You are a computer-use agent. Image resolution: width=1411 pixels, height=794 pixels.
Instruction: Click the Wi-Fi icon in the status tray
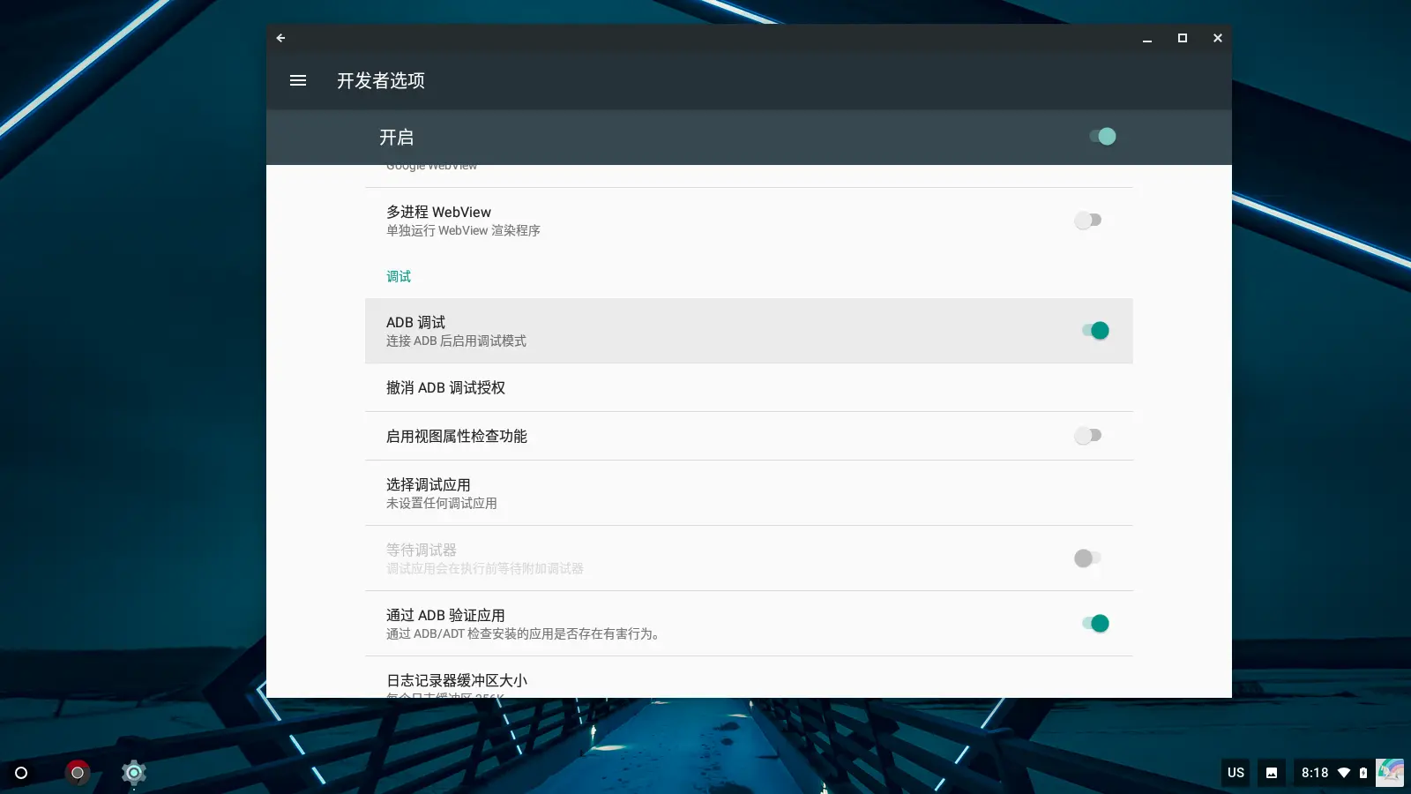[x=1343, y=772]
